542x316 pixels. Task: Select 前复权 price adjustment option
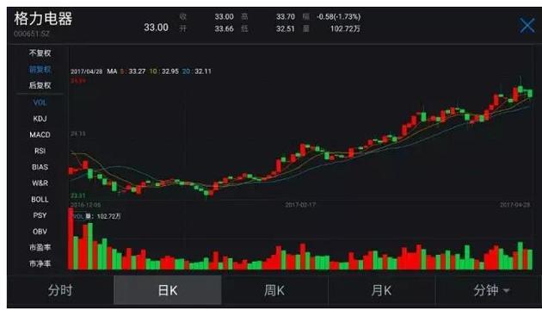(x=40, y=69)
